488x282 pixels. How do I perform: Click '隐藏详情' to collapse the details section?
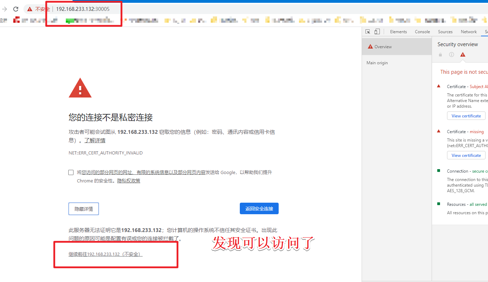tap(84, 209)
